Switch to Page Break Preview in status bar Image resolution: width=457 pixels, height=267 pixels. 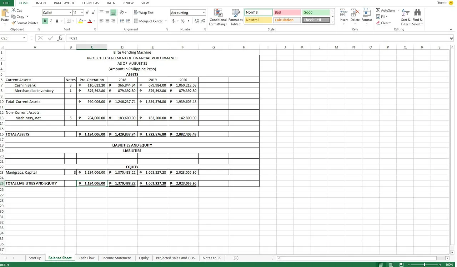(401, 264)
